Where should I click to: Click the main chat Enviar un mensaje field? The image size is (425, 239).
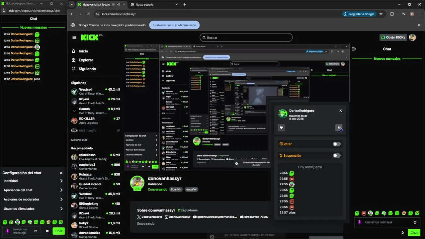click(387, 222)
